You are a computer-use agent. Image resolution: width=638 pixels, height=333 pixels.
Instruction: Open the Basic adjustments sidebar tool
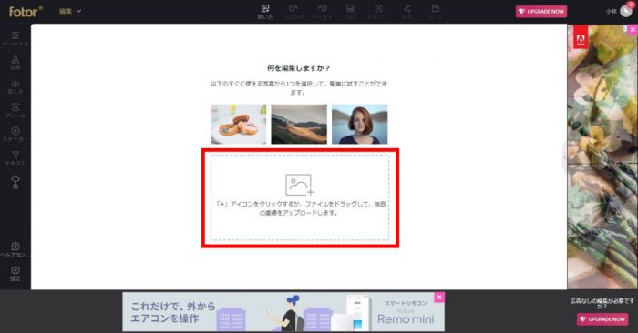[x=15, y=38]
